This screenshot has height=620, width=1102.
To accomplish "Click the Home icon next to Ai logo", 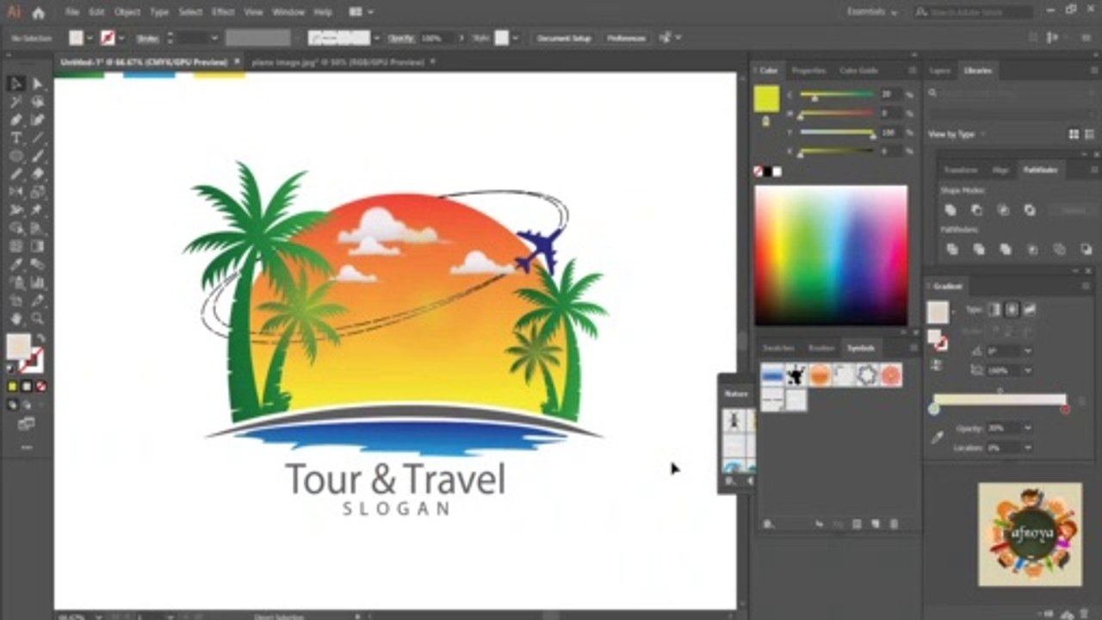I will tap(38, 13).
